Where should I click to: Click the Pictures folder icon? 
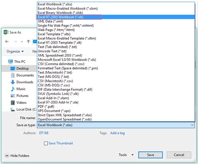click(13, 96)
